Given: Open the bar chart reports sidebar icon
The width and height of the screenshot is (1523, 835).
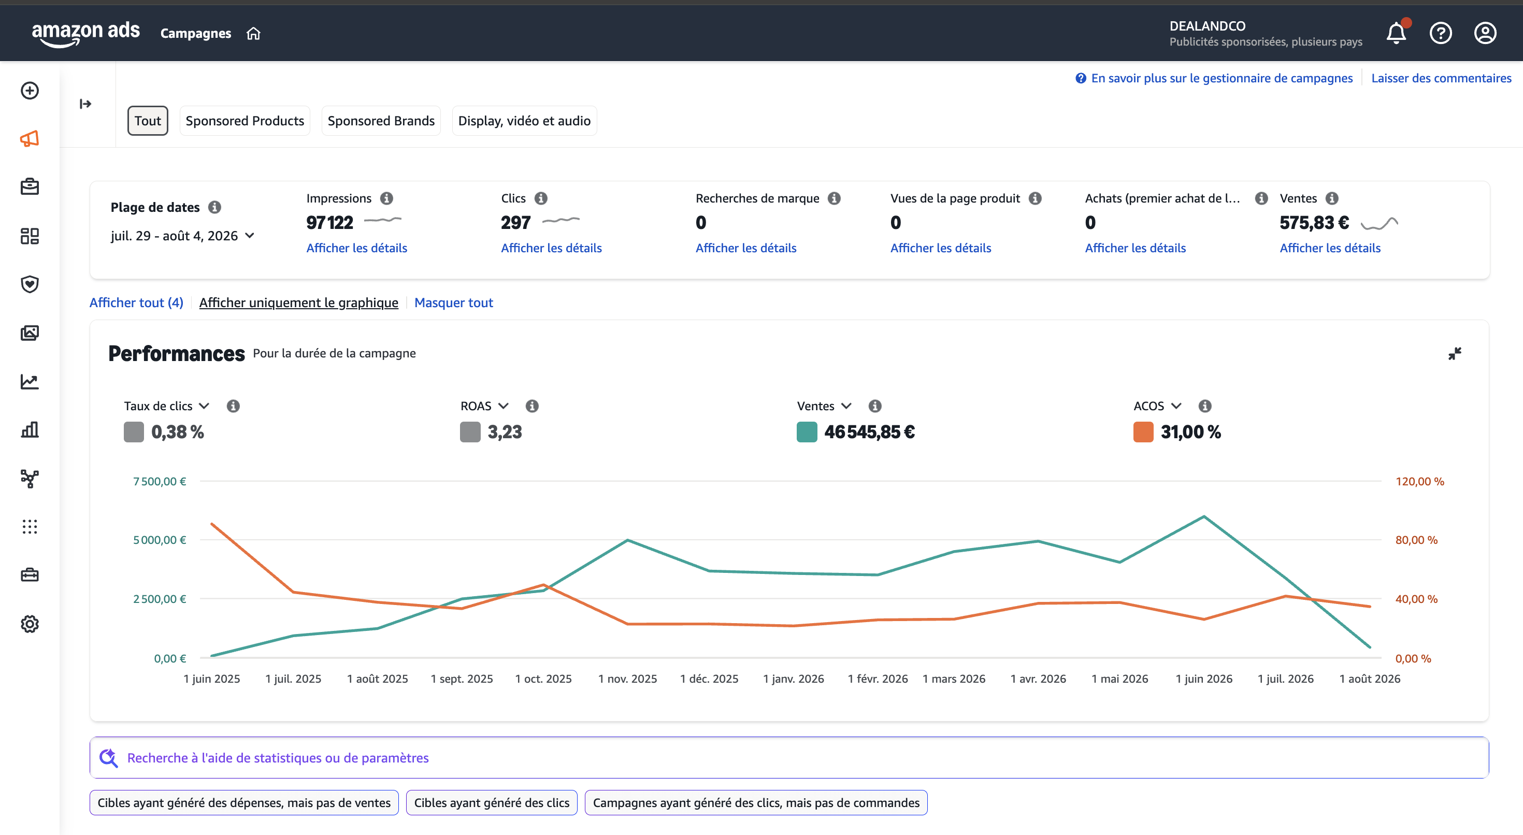Looking at the screenshot, I should click(30, 430).
